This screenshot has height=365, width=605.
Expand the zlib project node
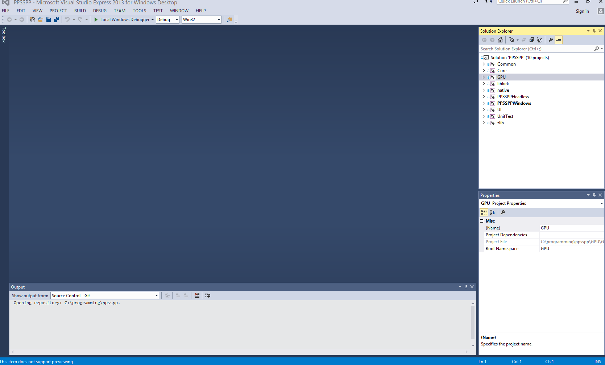coord(484,123)
